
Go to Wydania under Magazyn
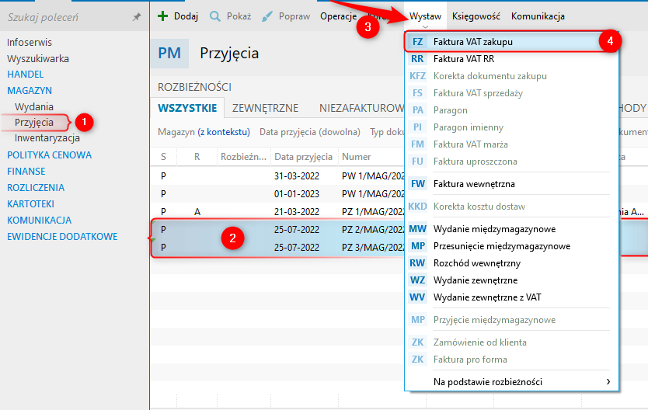pyautogui.click(x=34, y=107)
